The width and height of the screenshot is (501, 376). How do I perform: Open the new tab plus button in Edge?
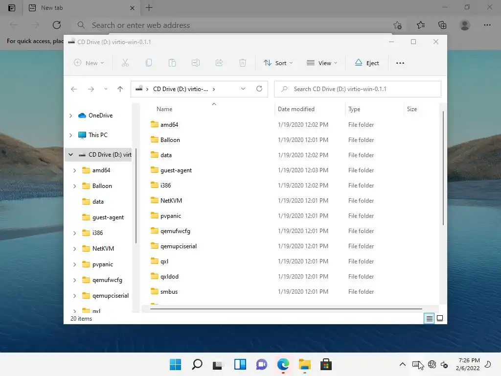pyautogui.click(x=149, y=8)
